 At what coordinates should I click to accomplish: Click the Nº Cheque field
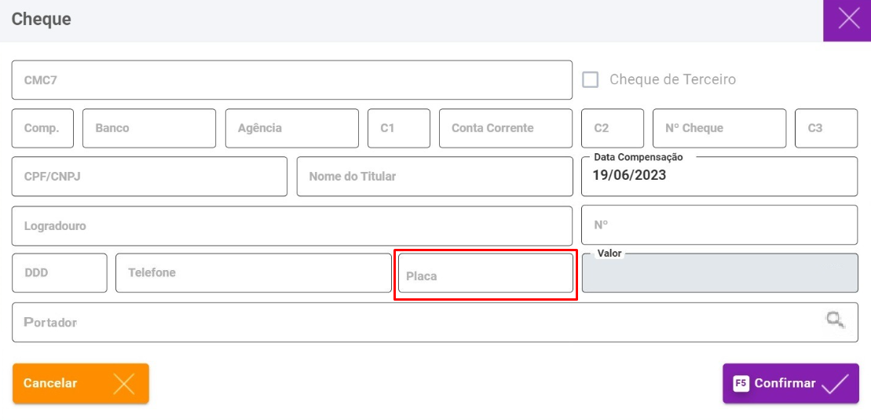719,128
